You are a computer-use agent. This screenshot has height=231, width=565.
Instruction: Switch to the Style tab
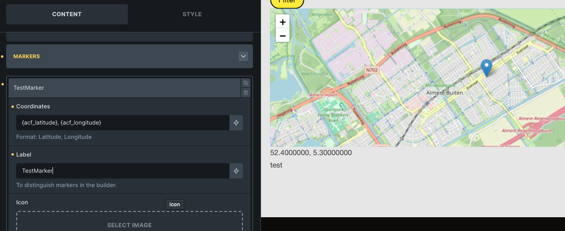(192, 14)
